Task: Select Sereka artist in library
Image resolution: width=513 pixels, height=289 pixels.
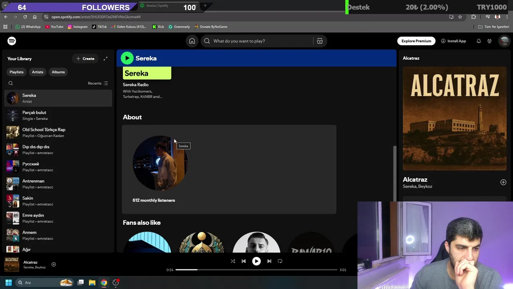Action: 59,98
